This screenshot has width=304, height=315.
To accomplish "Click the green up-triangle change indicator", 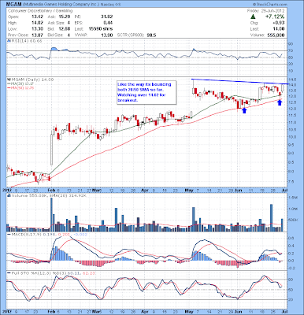I will (x=253, y=17).
